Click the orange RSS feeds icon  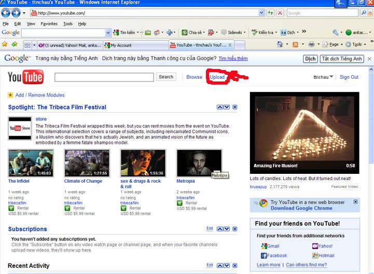point(295,45)
